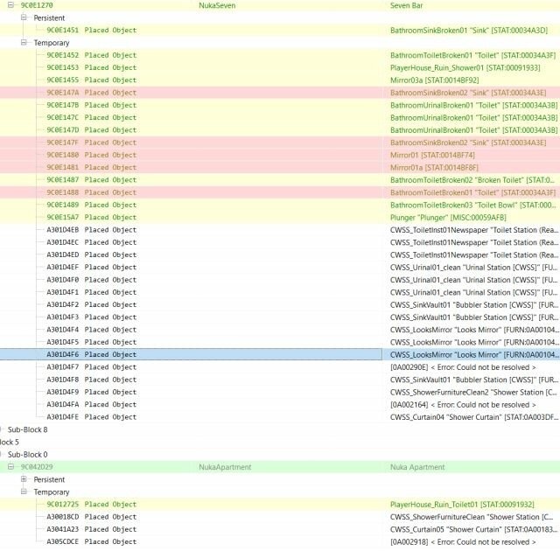Collapse the Persistent group under 9C0E1270
The height and width of the screenshot is (551, 560).
point(24,17)
